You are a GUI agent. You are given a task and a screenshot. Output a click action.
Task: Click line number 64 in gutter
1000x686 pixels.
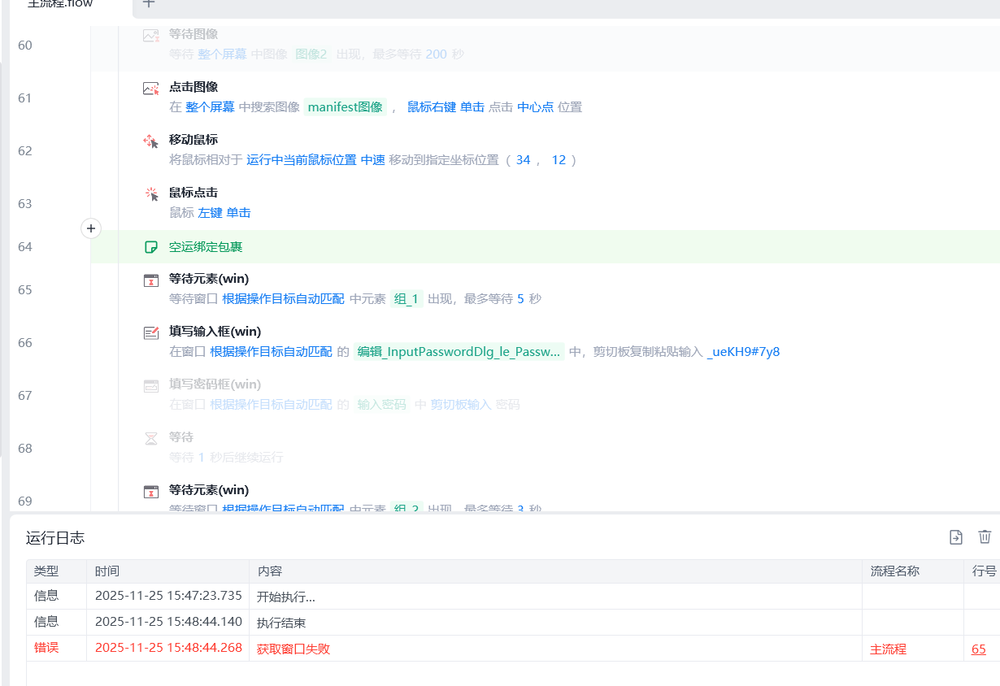tap(25, 246)
